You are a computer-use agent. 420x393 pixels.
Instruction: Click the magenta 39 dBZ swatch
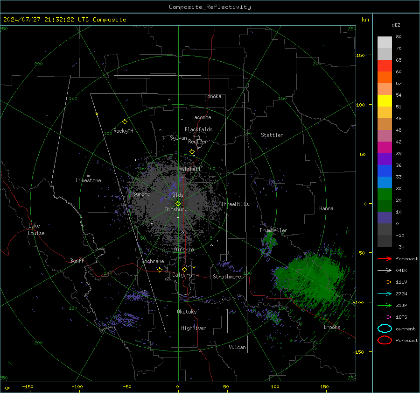click(x=385, y=148)
